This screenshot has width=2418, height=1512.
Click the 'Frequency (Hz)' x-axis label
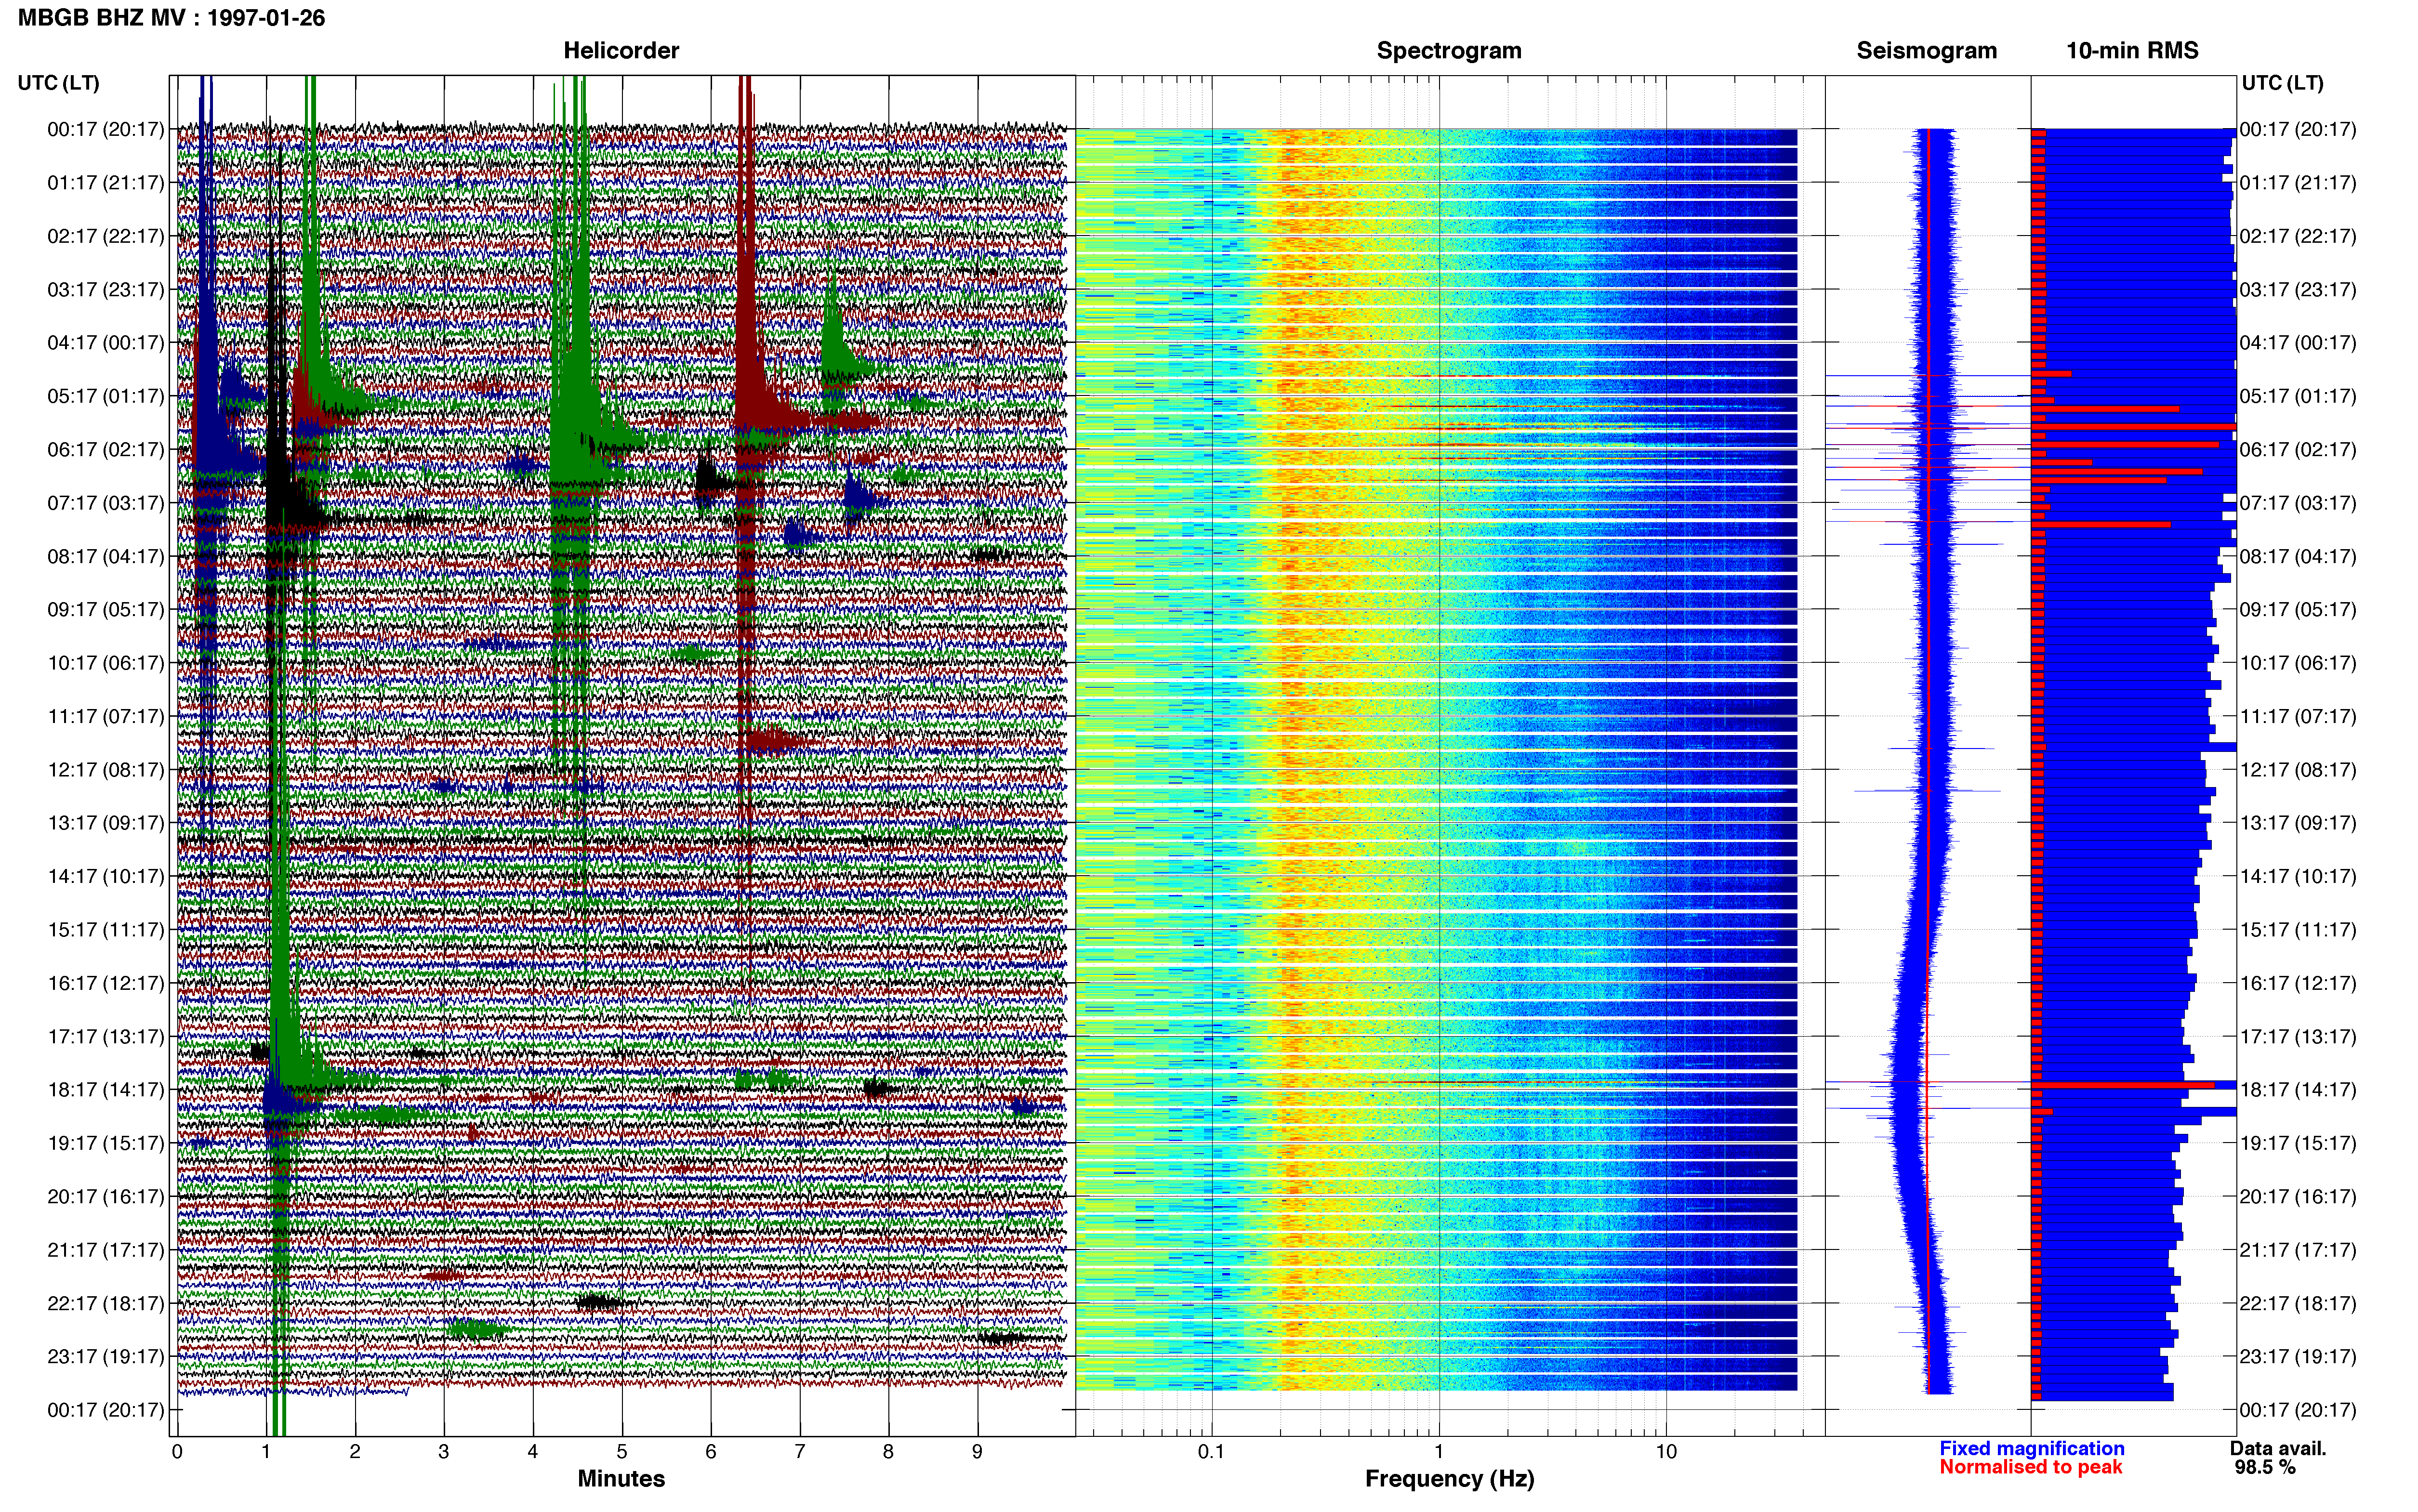(x=1449, y=1479)
